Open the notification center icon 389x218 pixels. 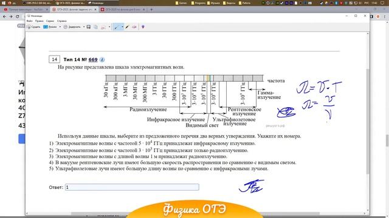tap(382, 3)
